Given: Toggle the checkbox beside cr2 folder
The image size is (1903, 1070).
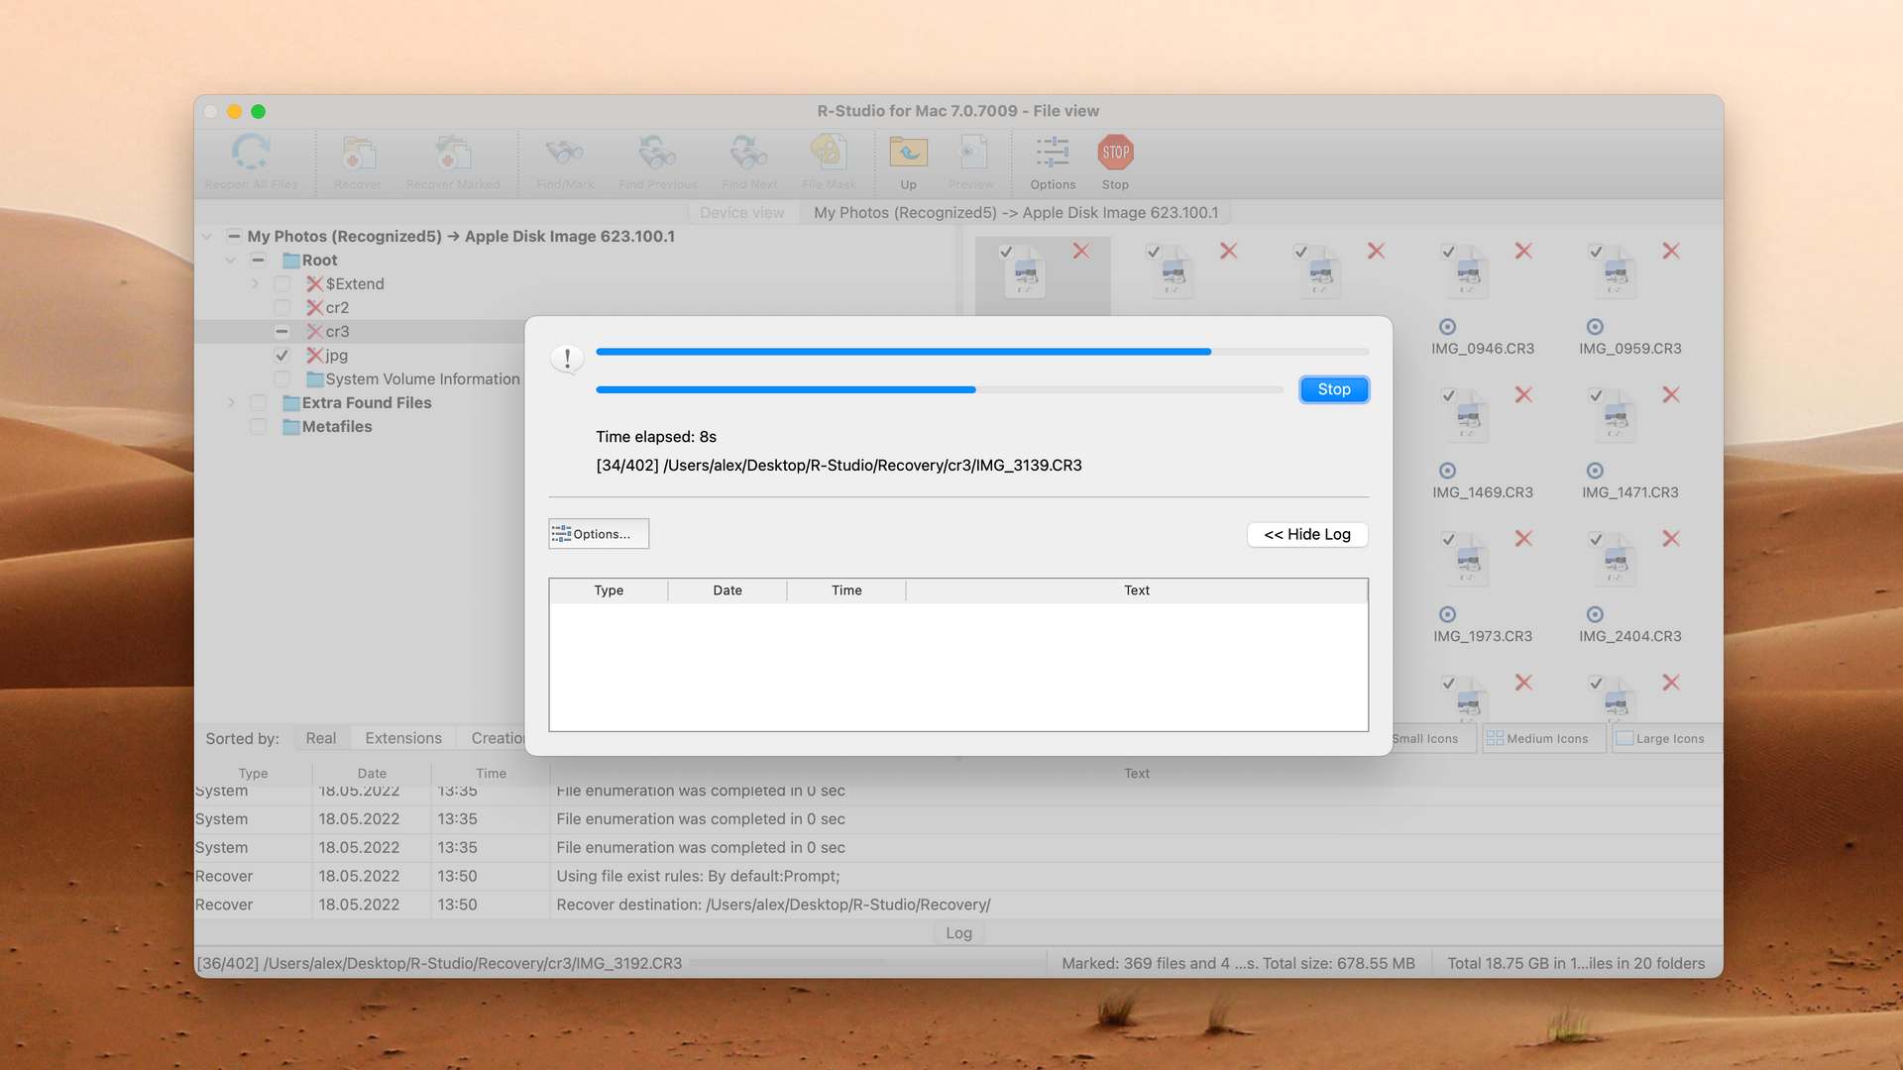Looking at the screenshot, I should click(282, 308).
